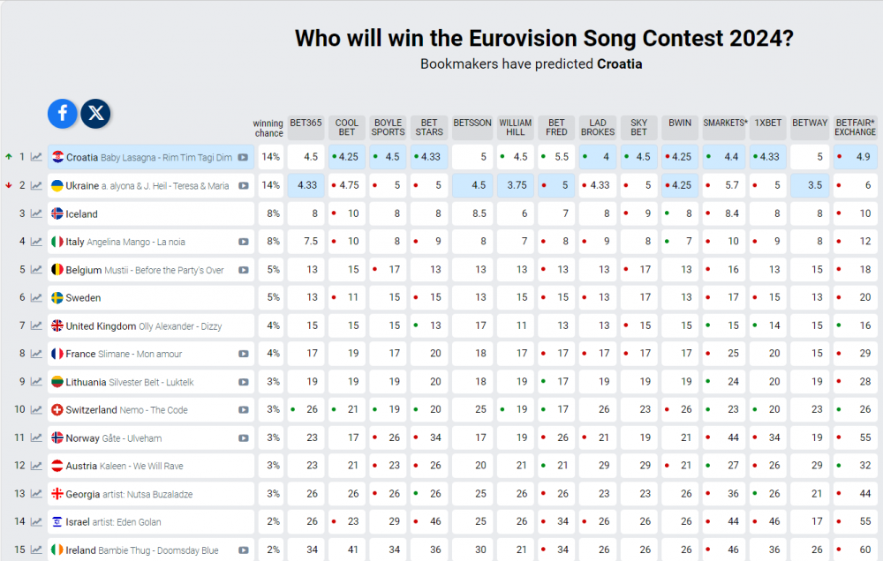The height and width of the screenshot is (561, 883).
Task: Click the SMARKETS bookmaker header
Action: tap(725, 127)
